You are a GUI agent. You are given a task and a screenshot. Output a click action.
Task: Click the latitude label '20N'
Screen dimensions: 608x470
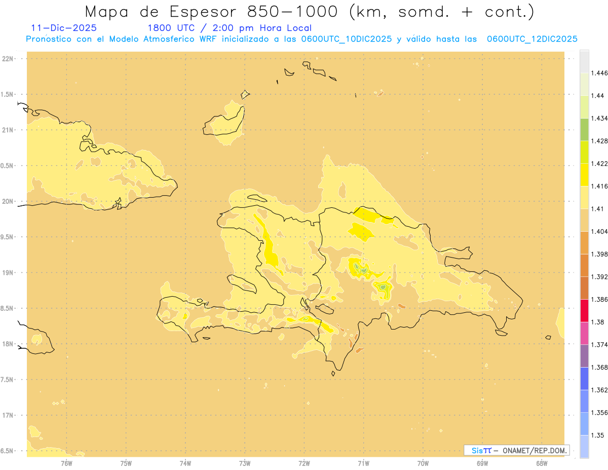point(8,201)
